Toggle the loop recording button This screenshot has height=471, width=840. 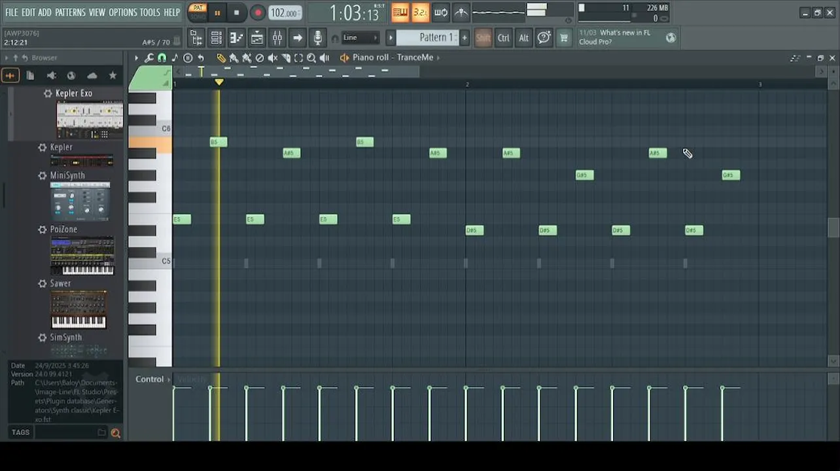(441, 12)
